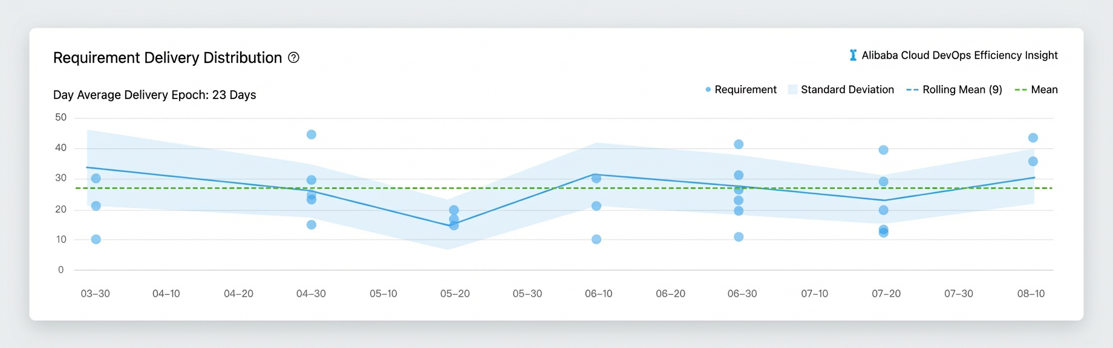The height and width of the screenshot is (348, 1113).
Task: Toggle the Mean legend entry
Action: click(1036, 89)
